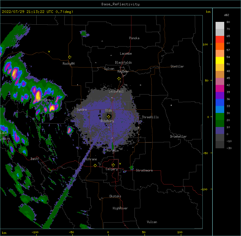Click the 45 value on the dBZ legend

pos(228,78)
